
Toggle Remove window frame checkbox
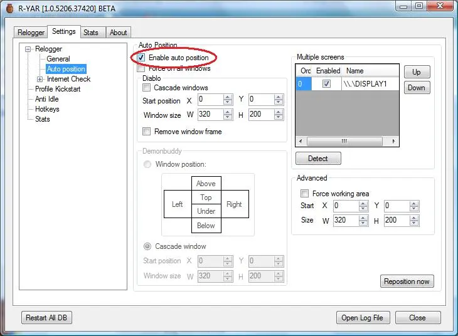tap(147, 132)
